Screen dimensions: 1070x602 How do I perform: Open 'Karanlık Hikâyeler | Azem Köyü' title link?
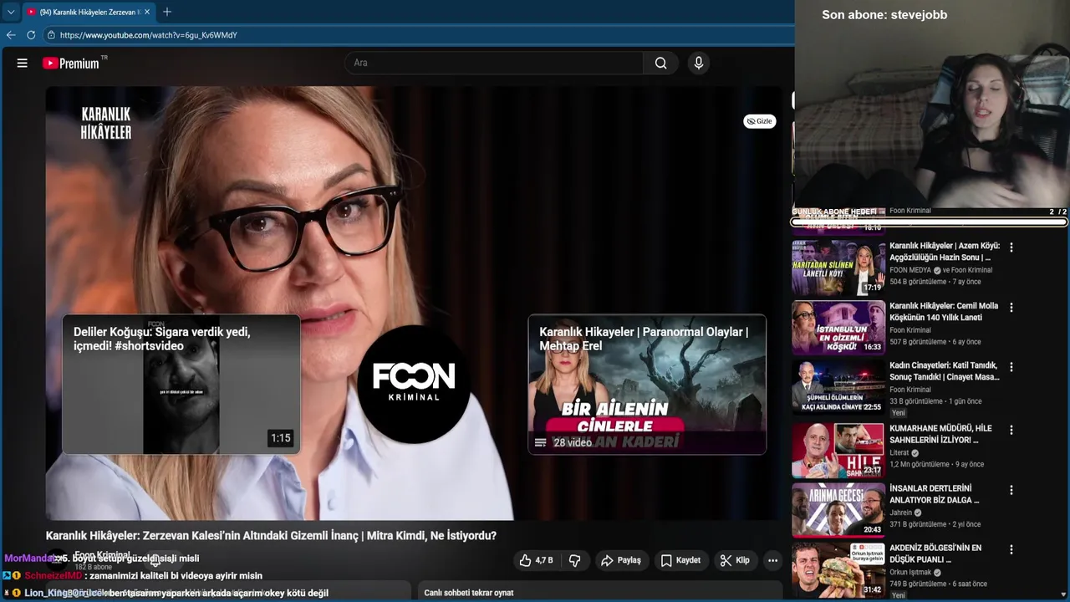click(x=945, y=252)
